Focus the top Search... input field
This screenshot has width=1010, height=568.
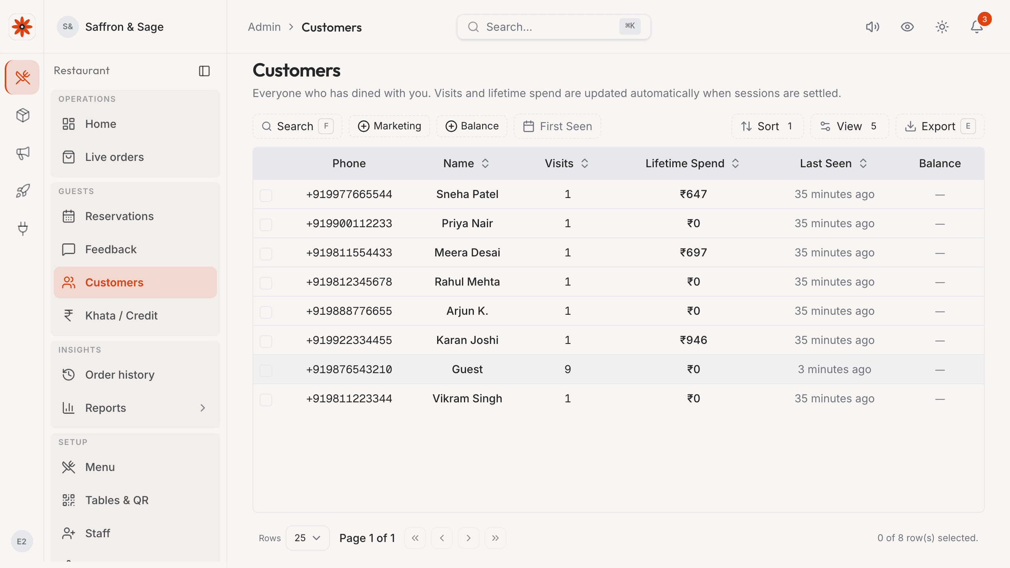(x=554, y=27)
